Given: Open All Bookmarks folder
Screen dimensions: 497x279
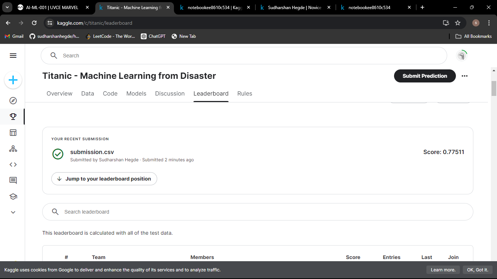Looking at the screenshot, I should (x=474, y=36).
